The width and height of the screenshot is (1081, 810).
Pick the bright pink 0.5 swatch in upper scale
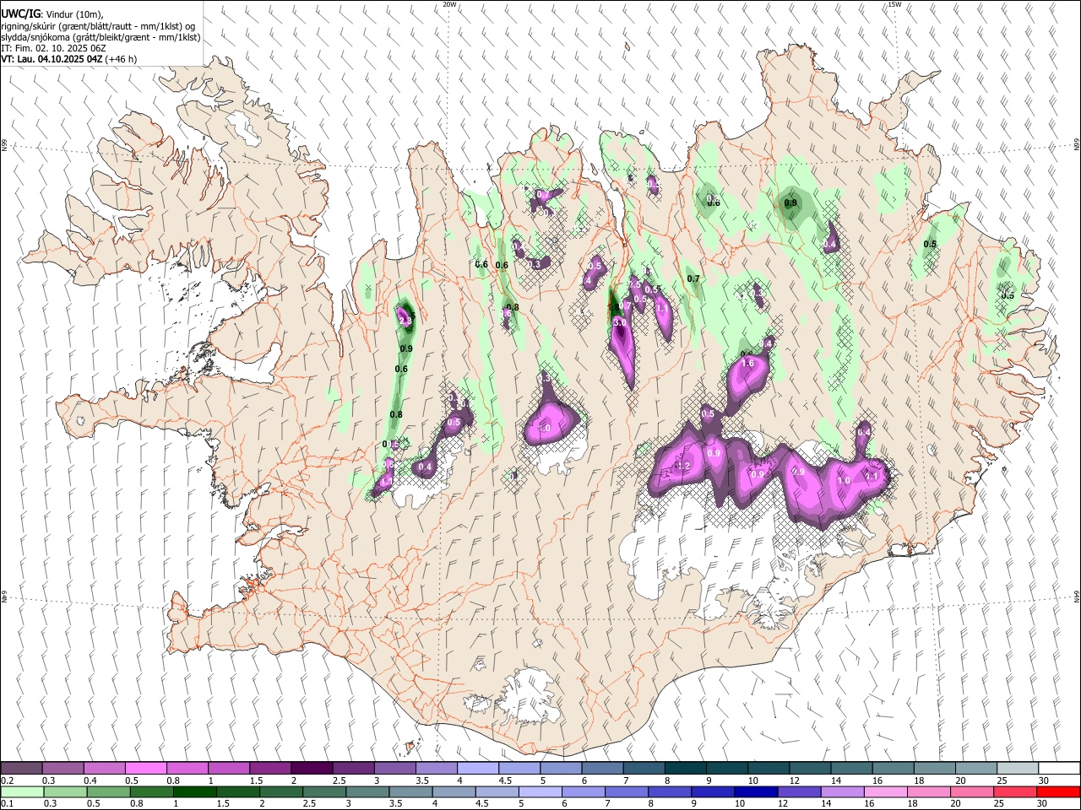[145, 769]
